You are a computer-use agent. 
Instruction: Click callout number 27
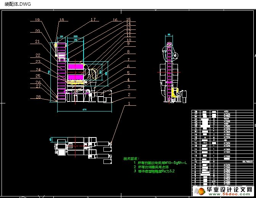(38, 86)
